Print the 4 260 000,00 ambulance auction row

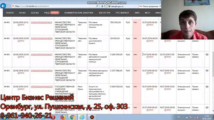[207, 55]
